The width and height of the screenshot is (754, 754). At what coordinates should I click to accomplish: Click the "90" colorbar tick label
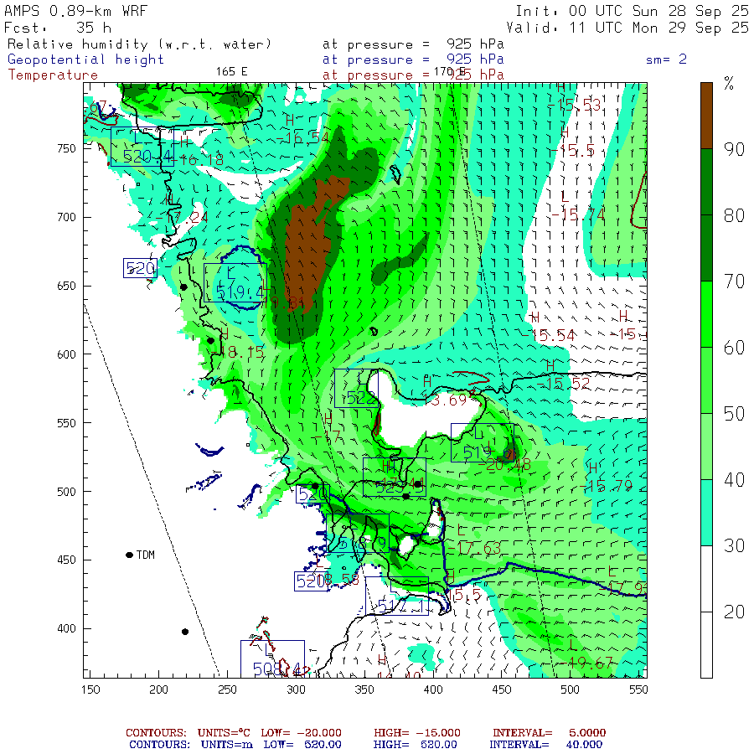point(734,149)
